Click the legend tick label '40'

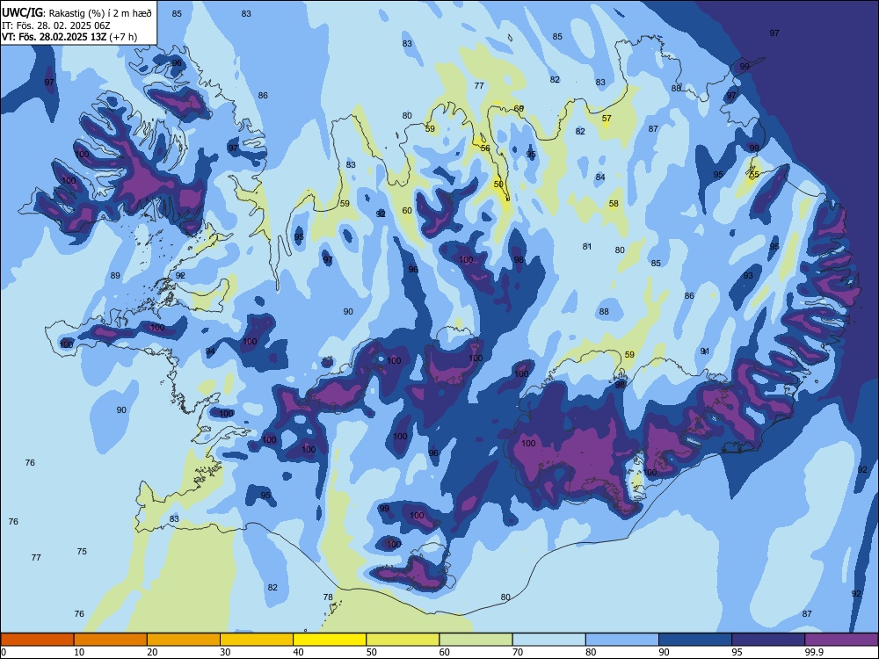[x=299, y=652]
